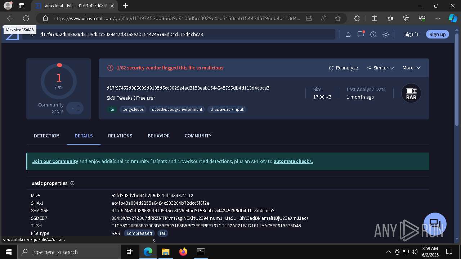Click the SHA-1 hash value
Screen dimensions: 461x259
point(160,203)
